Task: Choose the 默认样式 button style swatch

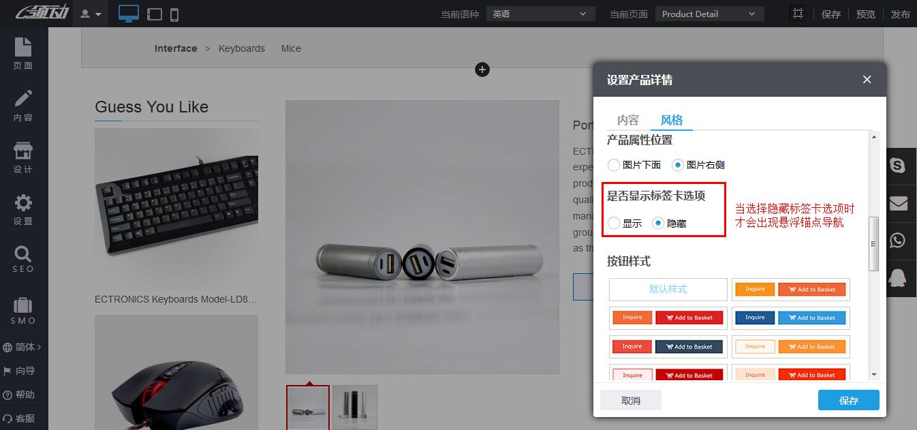Action: 668,289
